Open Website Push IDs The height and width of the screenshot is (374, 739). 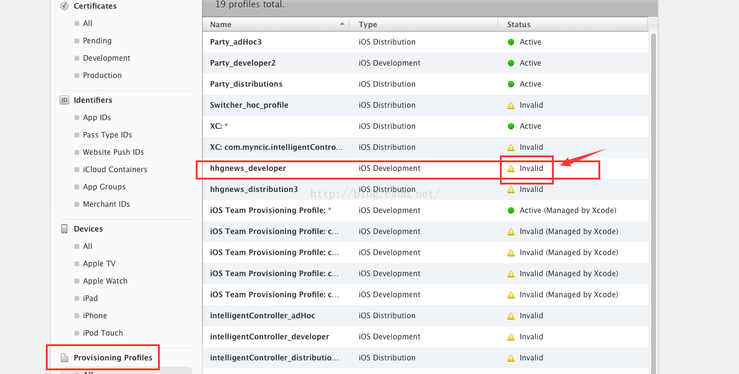[113, 152]
